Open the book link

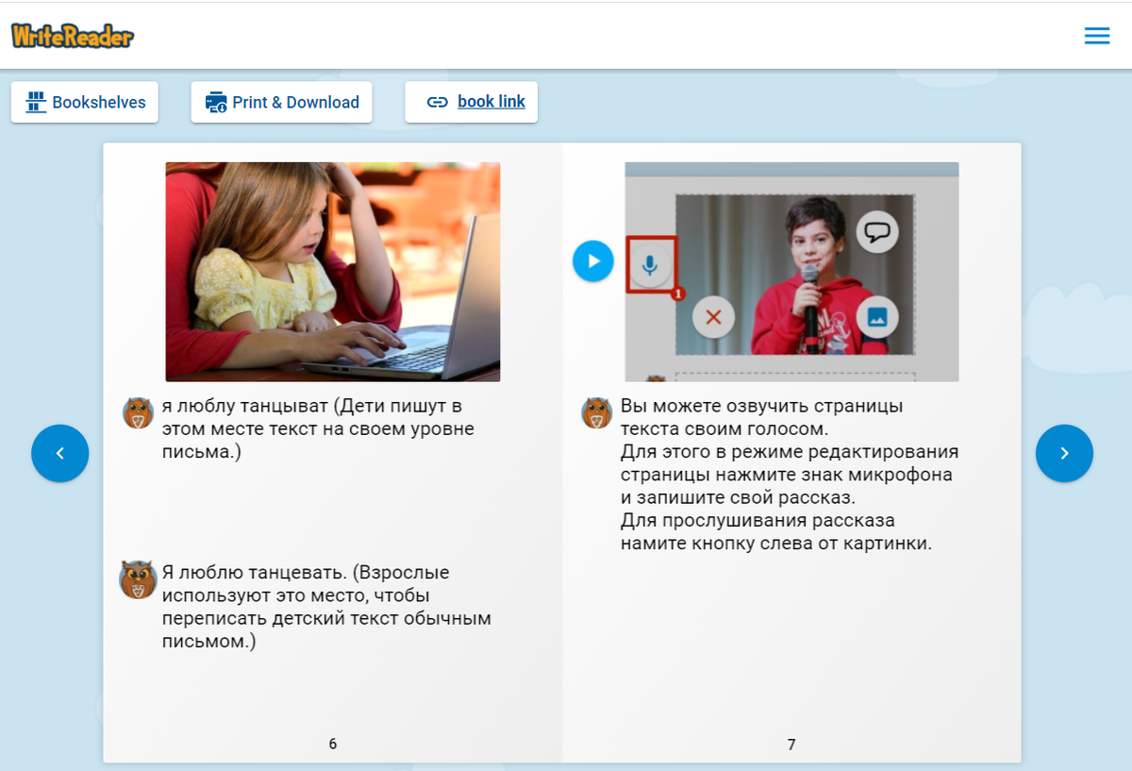tap(491, 101)
